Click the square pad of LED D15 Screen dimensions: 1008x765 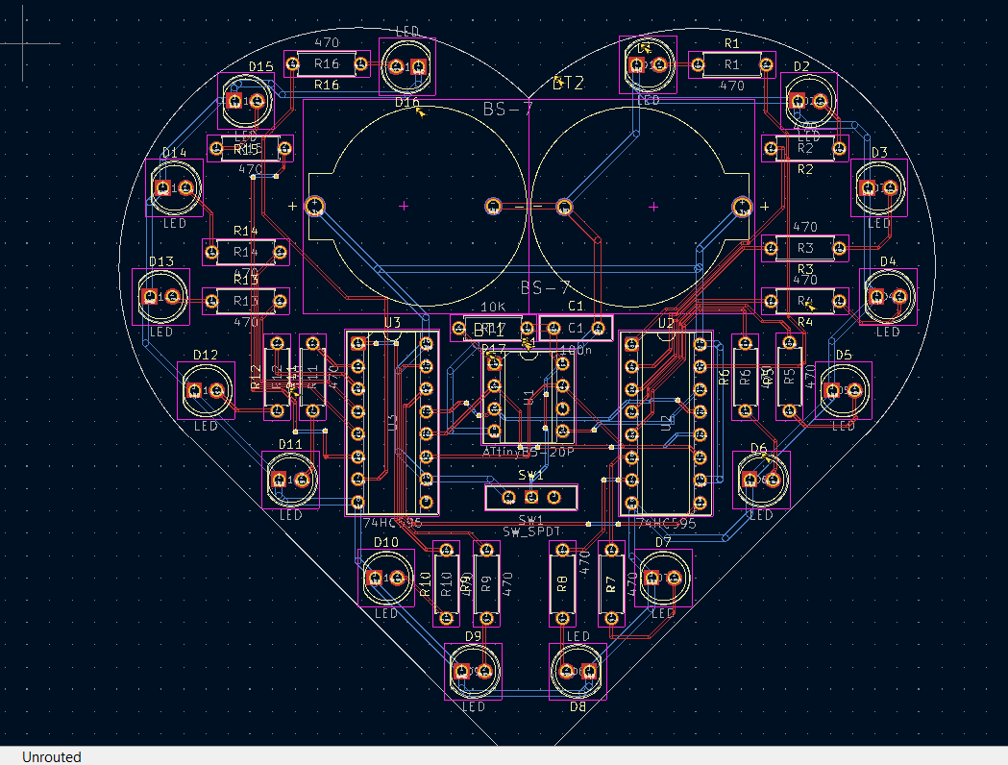pos(235,102)
